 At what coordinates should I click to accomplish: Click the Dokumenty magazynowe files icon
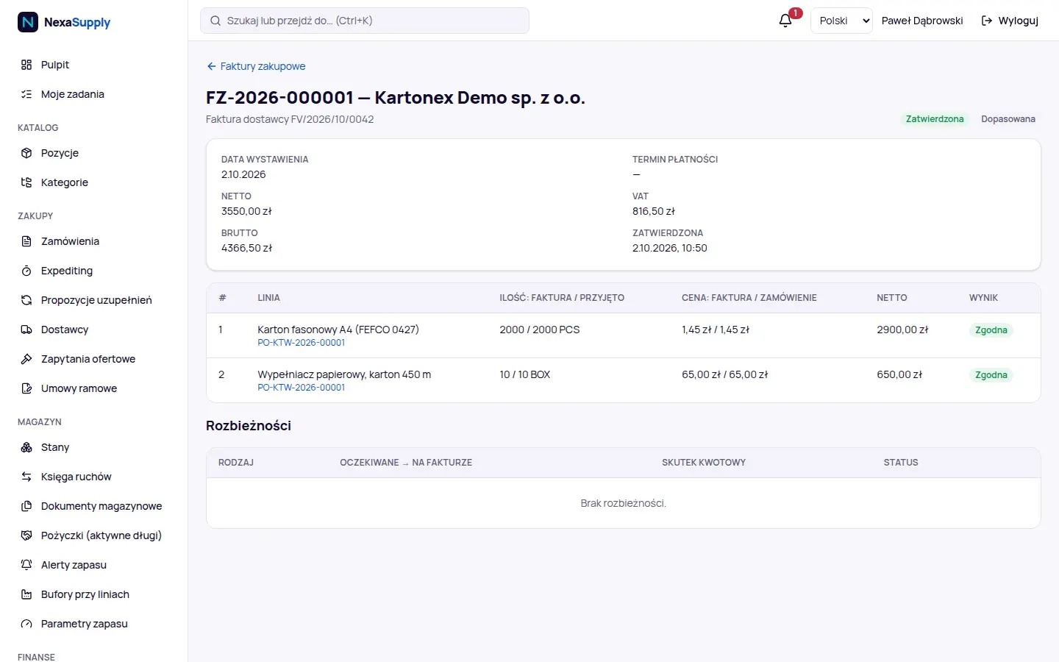26,506
